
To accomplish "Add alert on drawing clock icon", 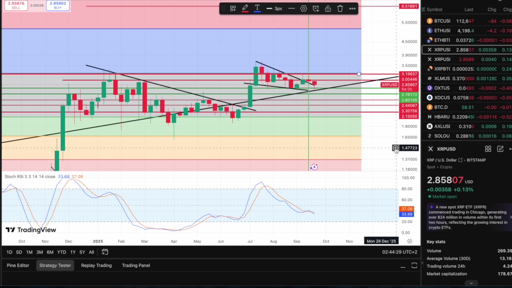I will click(x=316, y=8).
